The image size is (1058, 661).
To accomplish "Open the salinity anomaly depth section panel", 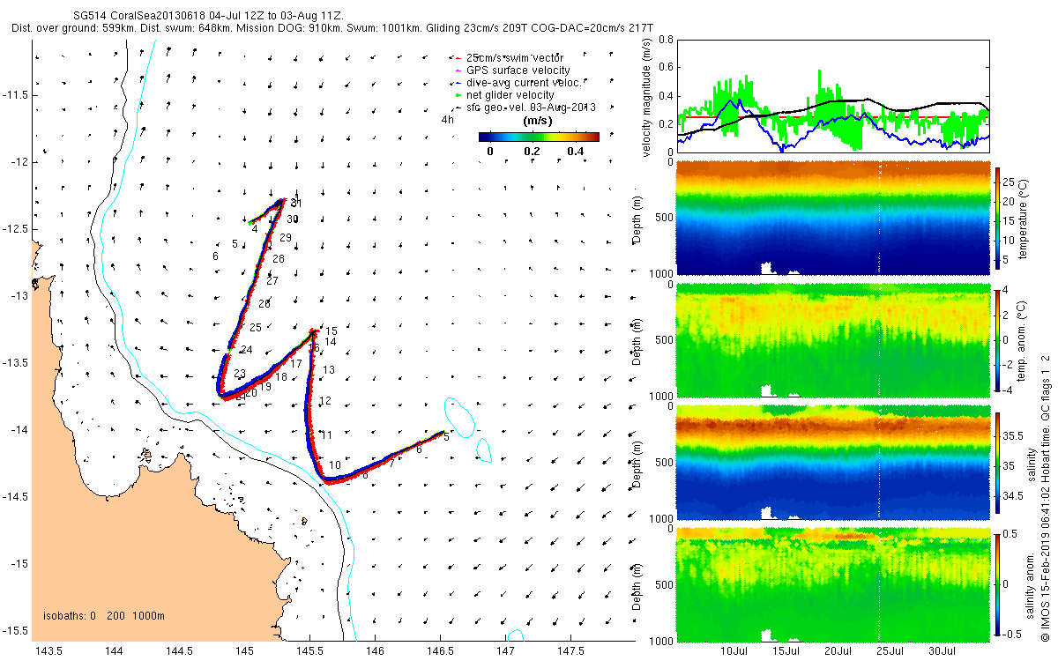I will pyautogui.click(x=831, y=583).
